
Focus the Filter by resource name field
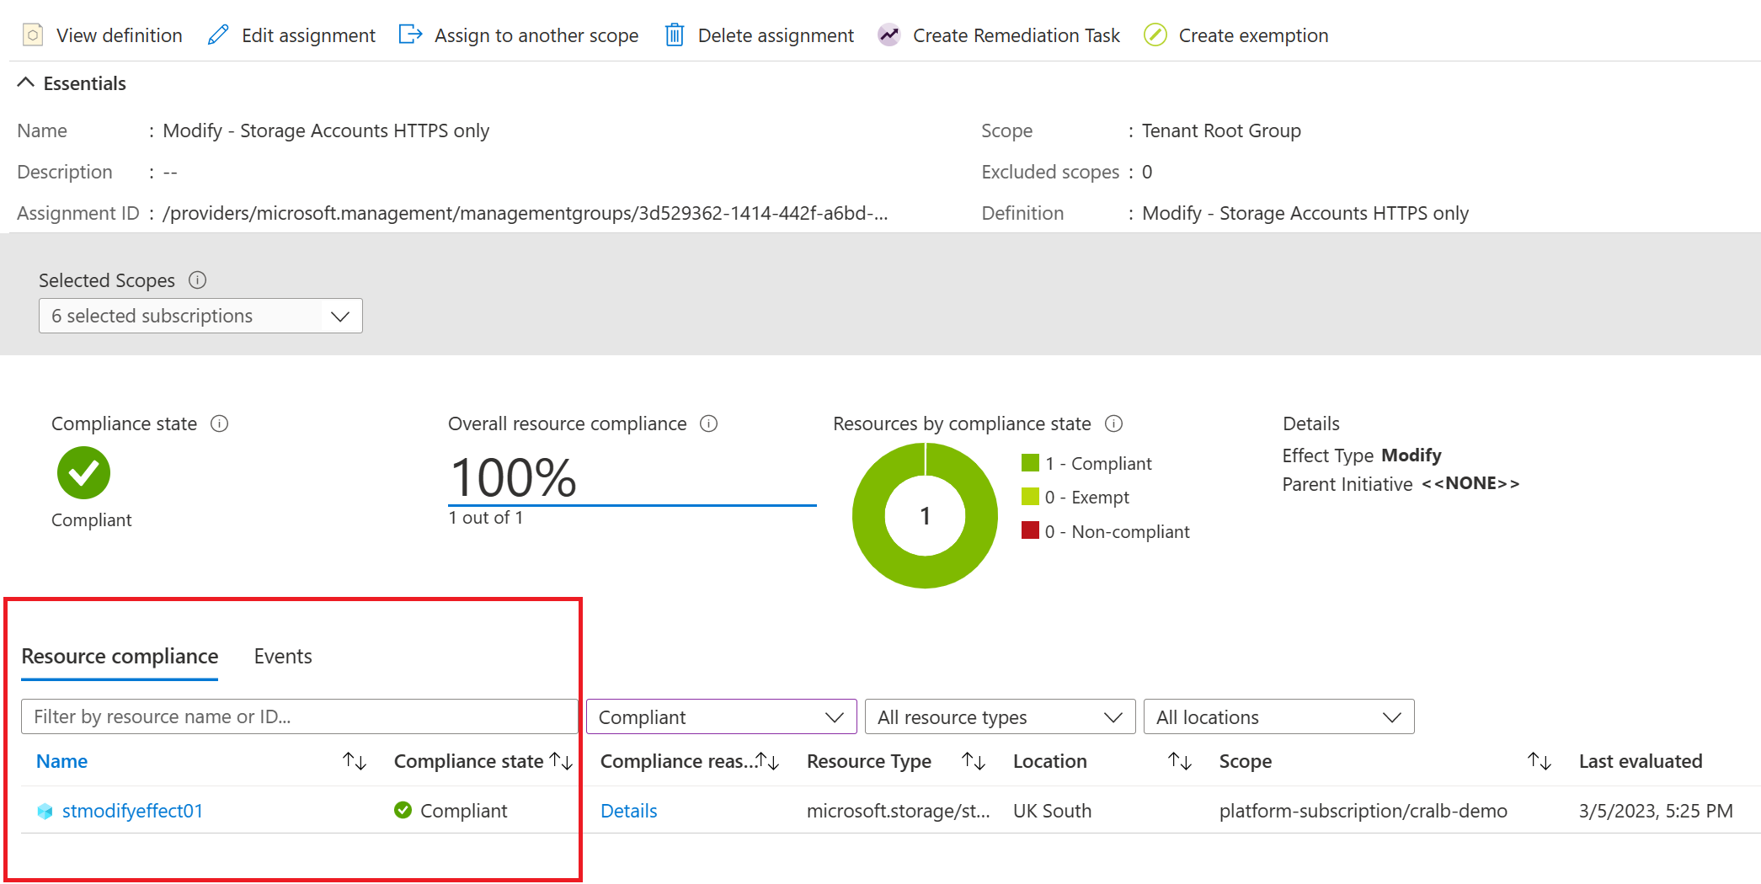300,716
